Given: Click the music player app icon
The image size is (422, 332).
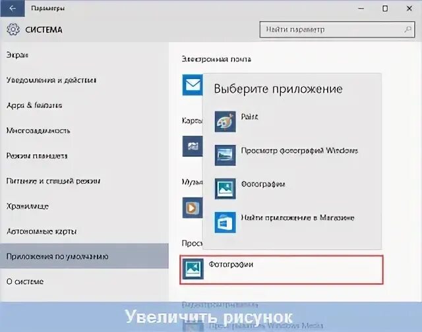Looking at the screenshot, I should (x=193, y=207).
